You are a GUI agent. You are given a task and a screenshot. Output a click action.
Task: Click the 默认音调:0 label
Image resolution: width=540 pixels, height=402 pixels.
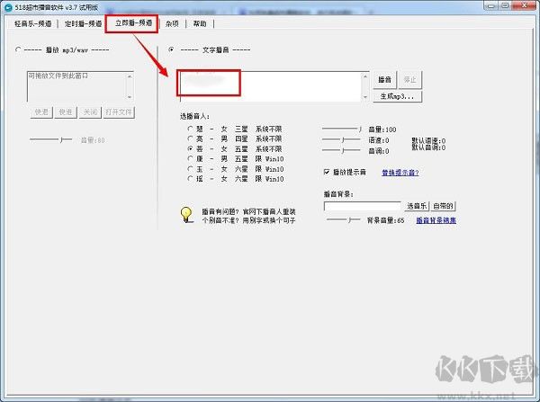(428, 147)
